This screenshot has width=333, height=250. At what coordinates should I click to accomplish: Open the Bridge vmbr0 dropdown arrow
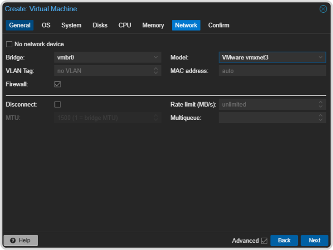pyautogui.click(x=157, y=57)
